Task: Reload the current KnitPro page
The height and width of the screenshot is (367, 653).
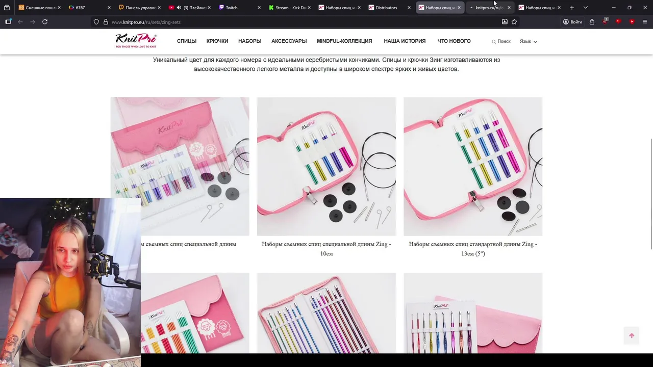Action: coord(45,22)
